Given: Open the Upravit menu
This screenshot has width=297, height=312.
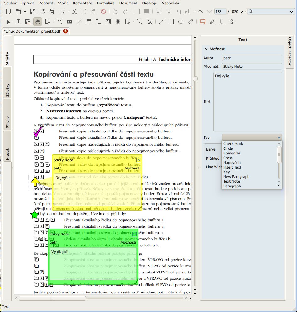Looking at the screenshot, I should (28, 3).
